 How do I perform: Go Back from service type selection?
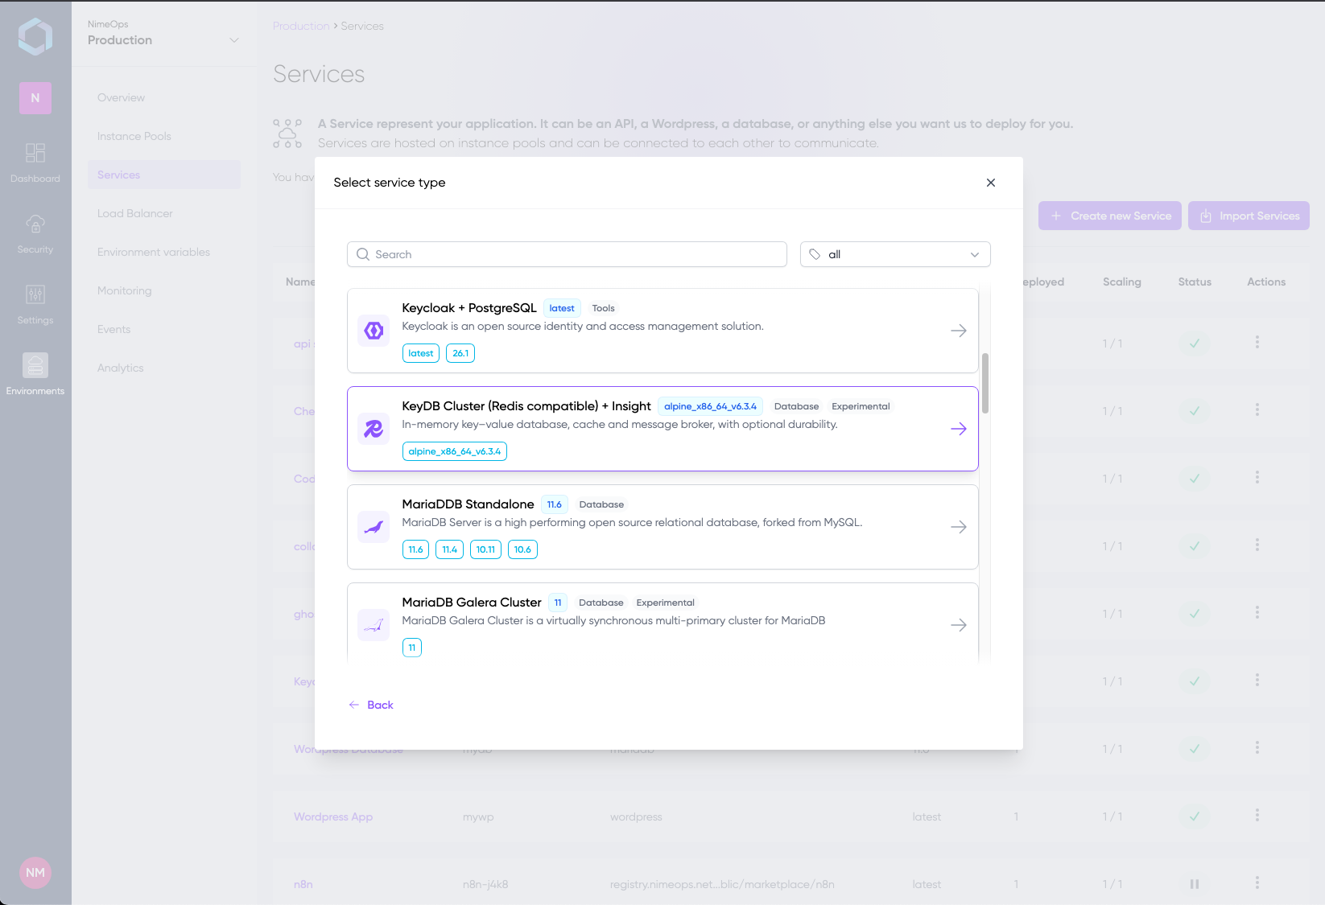[x=371, y=705]
